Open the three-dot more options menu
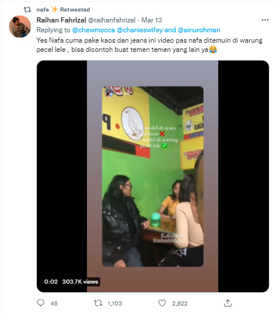277x313 pixels. pos(265,20)
